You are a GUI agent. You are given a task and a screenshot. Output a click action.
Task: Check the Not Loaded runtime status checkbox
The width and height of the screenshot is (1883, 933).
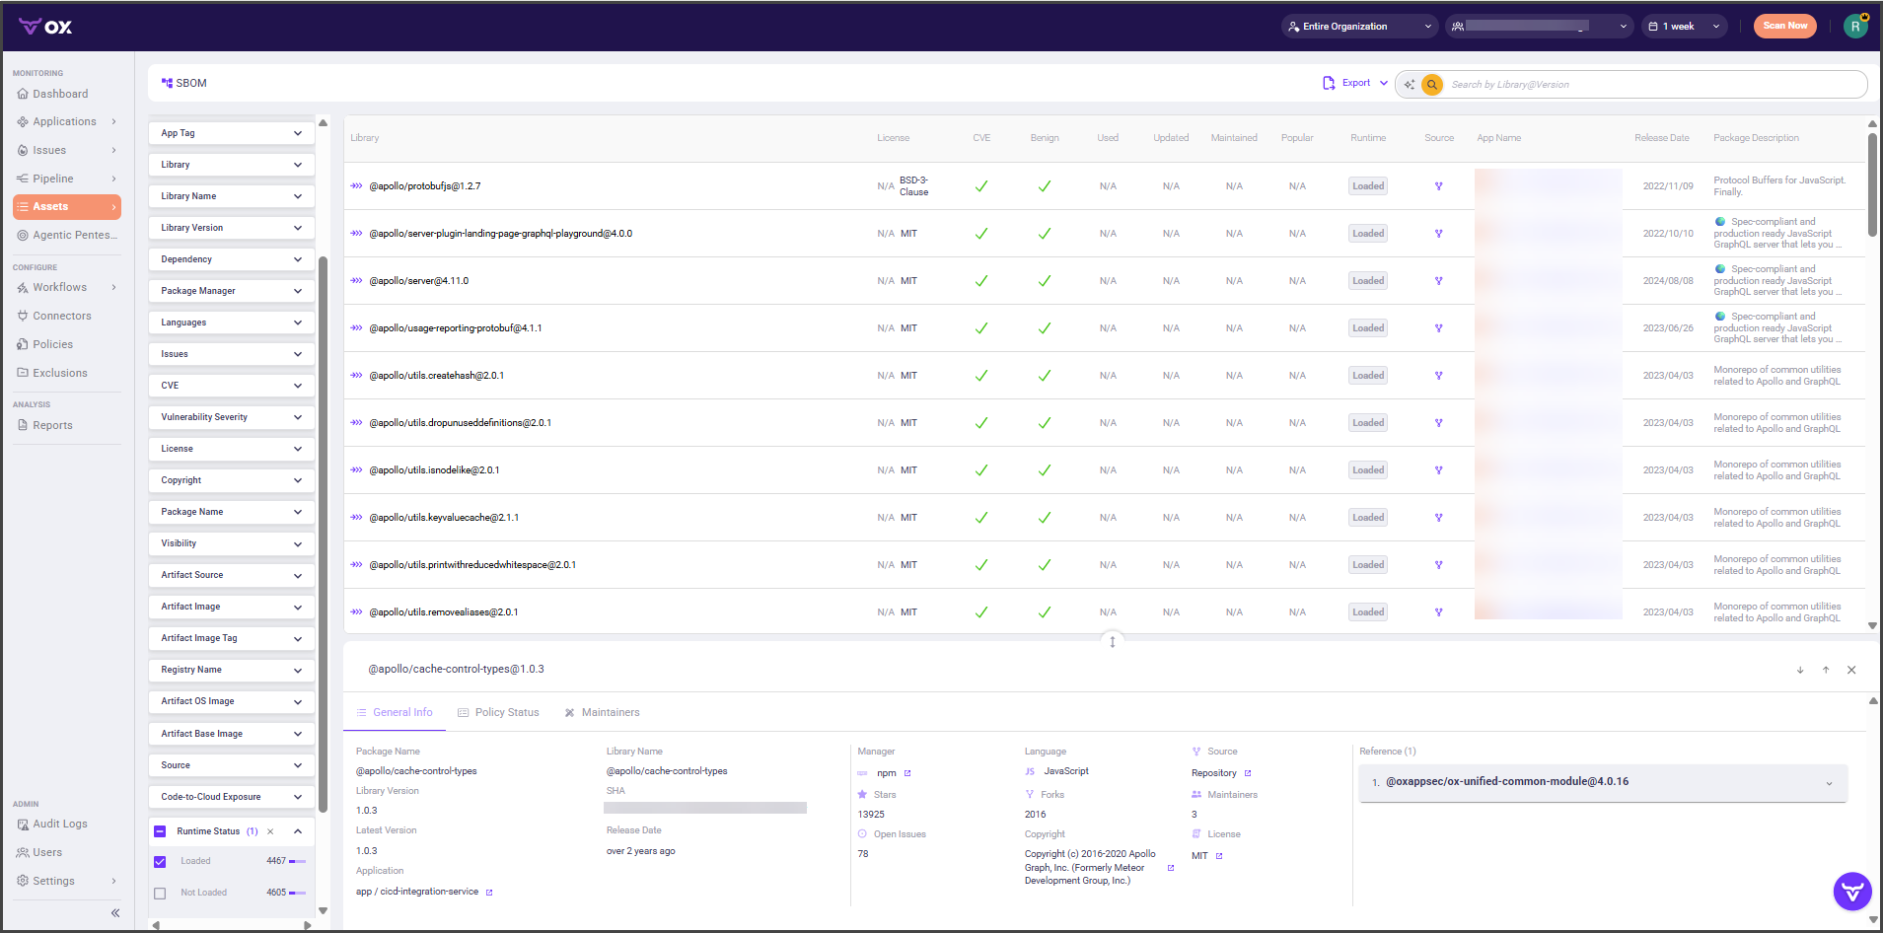tap(160, 894)
